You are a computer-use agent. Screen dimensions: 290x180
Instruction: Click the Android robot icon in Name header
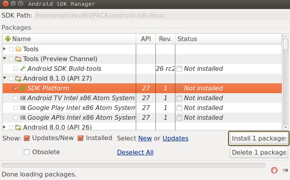pyautogui.click(x=8, y=39)
